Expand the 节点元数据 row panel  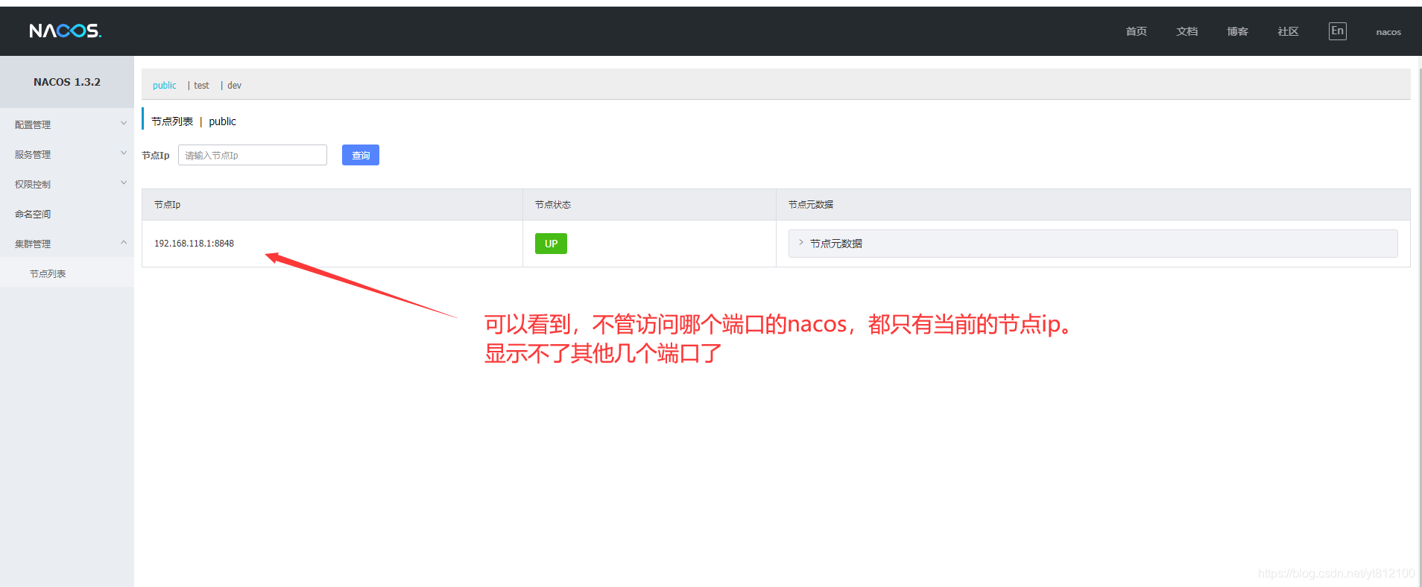click(1093, 244)
